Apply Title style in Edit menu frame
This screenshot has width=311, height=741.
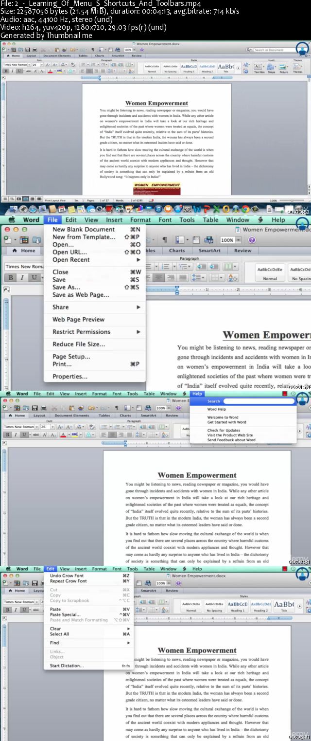[284, 606]
